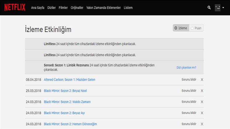Open Black Mirror: Sezon 2: Beyaz Noel

65,91
